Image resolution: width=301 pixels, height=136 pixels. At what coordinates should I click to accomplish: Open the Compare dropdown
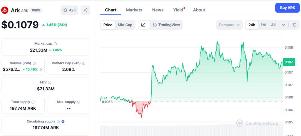tap(229, 25)
